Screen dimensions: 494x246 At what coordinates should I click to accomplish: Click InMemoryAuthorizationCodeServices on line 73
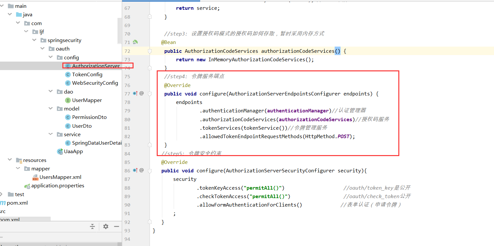257,60
